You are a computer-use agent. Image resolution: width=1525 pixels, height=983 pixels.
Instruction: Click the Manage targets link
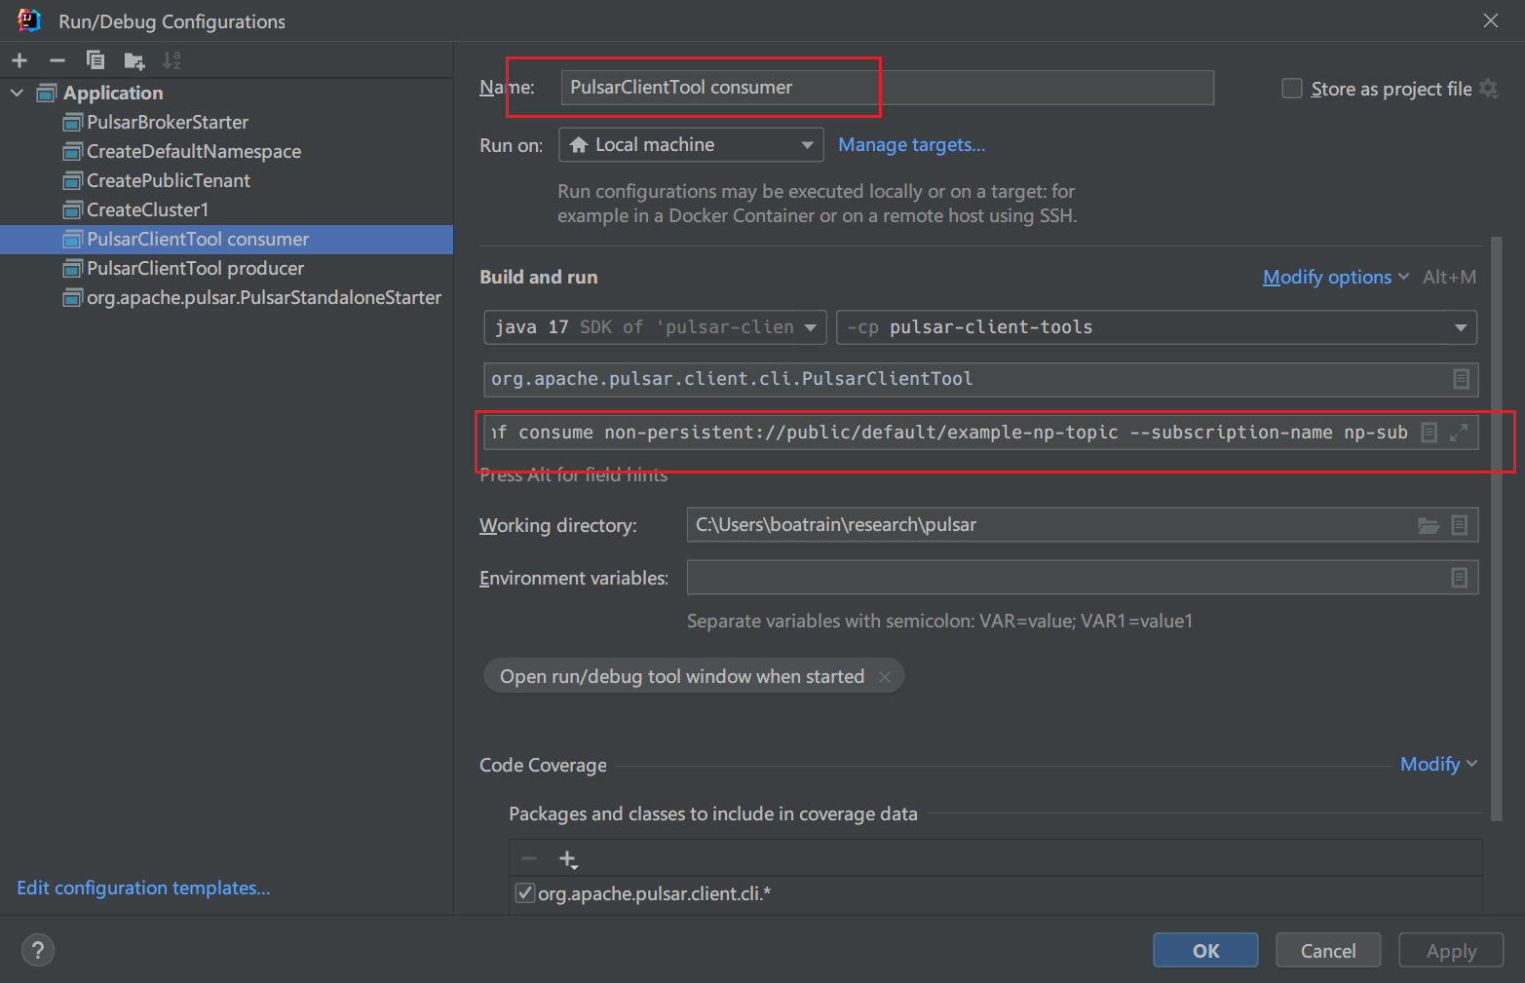coord(912,145)
